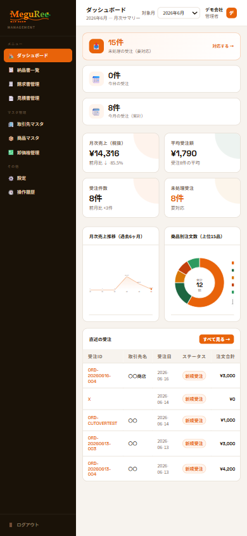Open 納品書一覧 in the sidebar

tap(38, 70)
